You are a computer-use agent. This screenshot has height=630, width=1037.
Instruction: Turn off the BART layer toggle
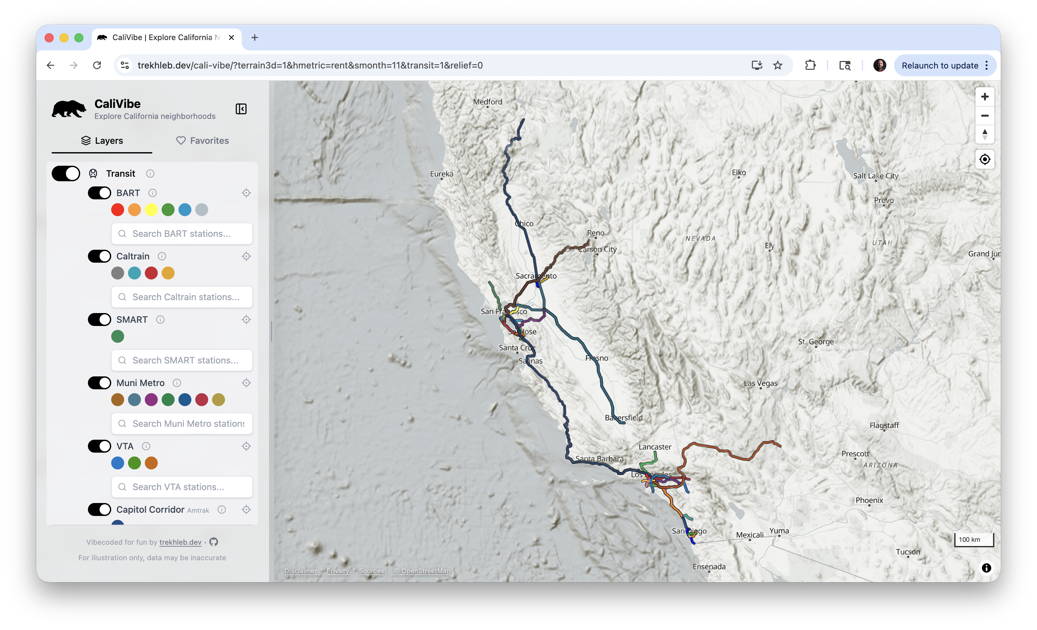pyautogui.click(x=100, y=193)
